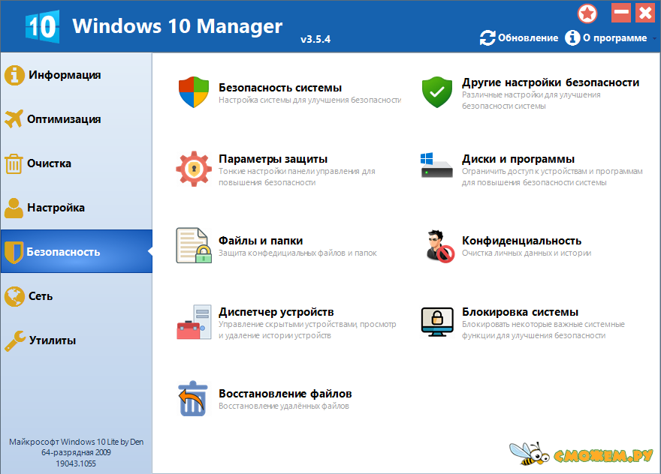Open Восстановление файлов tool
This screenshot has height=474, width=661.
pos(285,394)
